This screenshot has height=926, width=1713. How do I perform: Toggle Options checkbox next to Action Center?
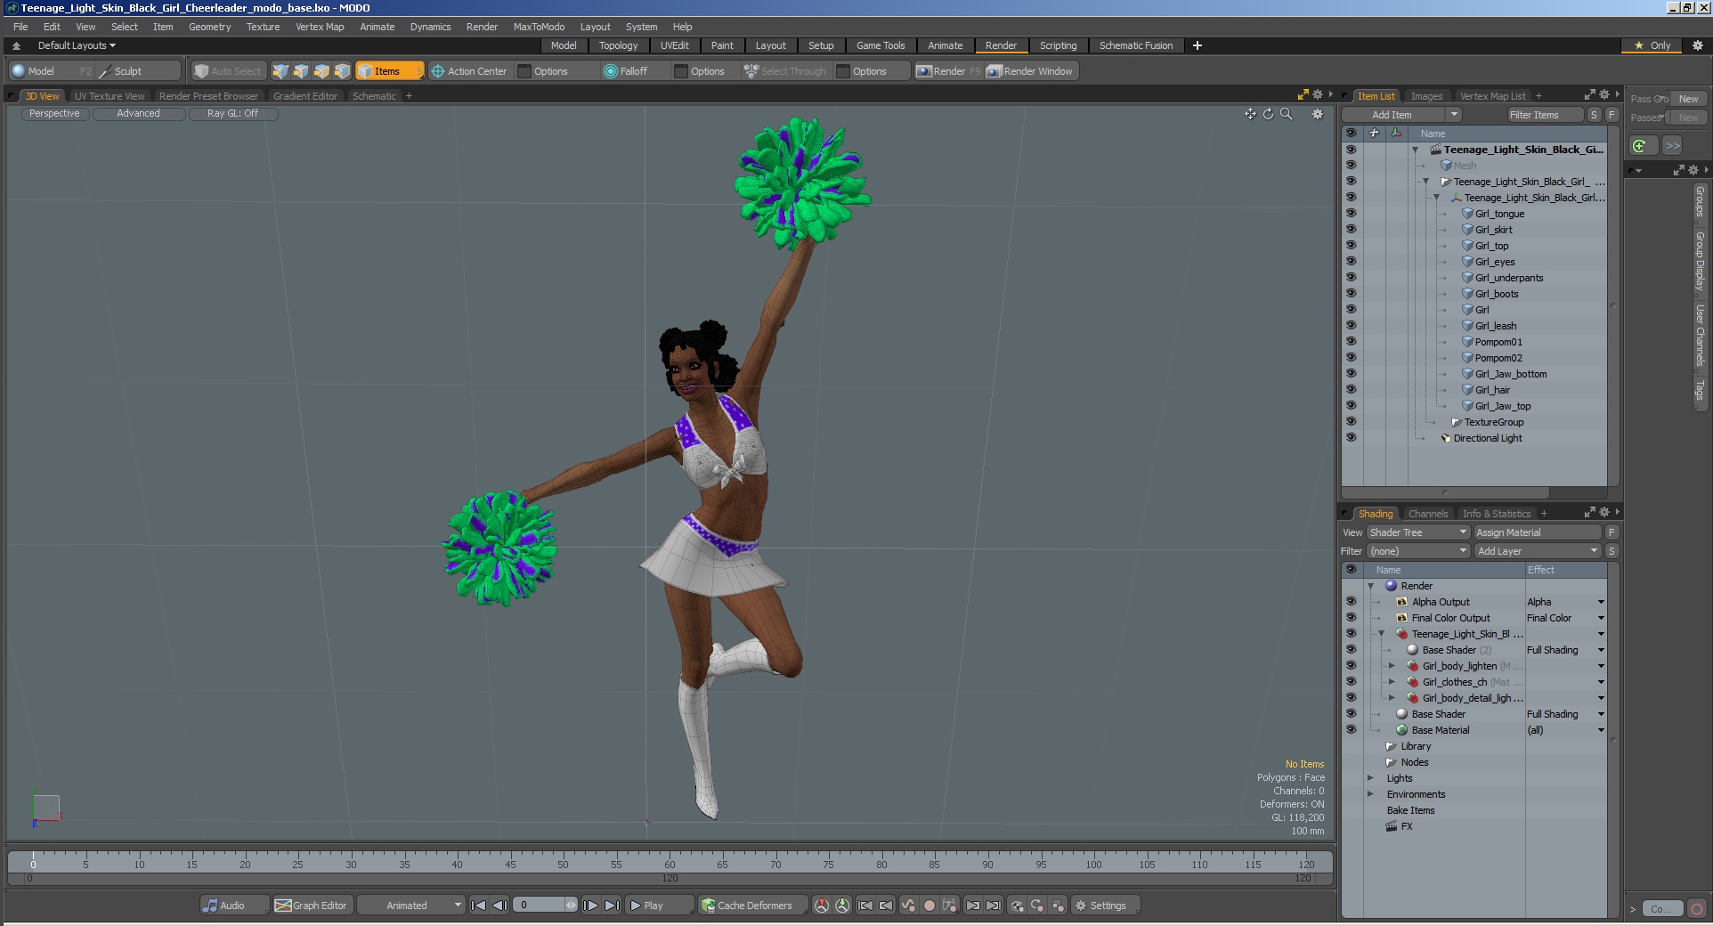[524, 71]
